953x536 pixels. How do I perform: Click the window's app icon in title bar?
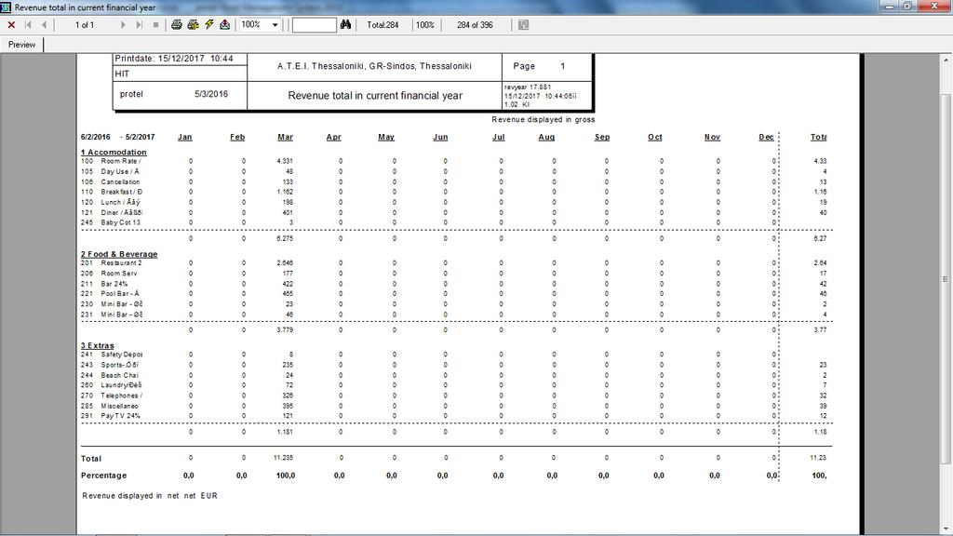[7, 7]
